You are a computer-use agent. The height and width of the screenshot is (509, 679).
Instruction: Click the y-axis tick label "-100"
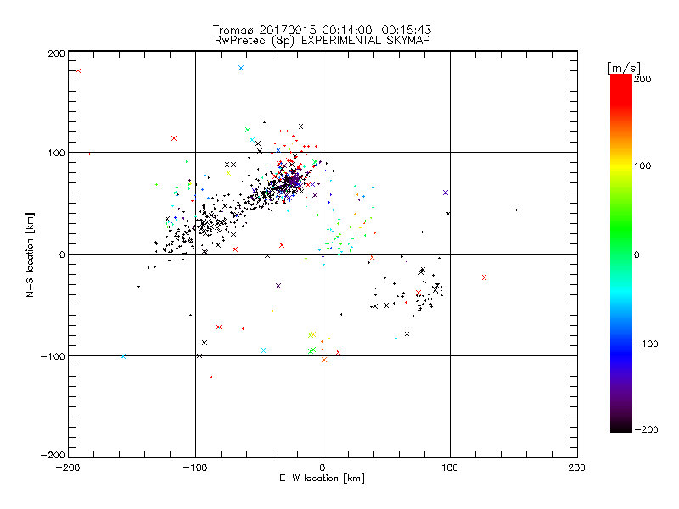[x=53, y=356]
